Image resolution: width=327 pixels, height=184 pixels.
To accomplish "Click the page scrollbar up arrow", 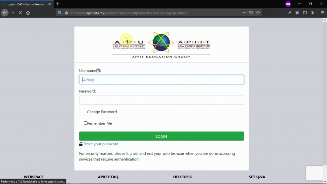I will (325, 20).
